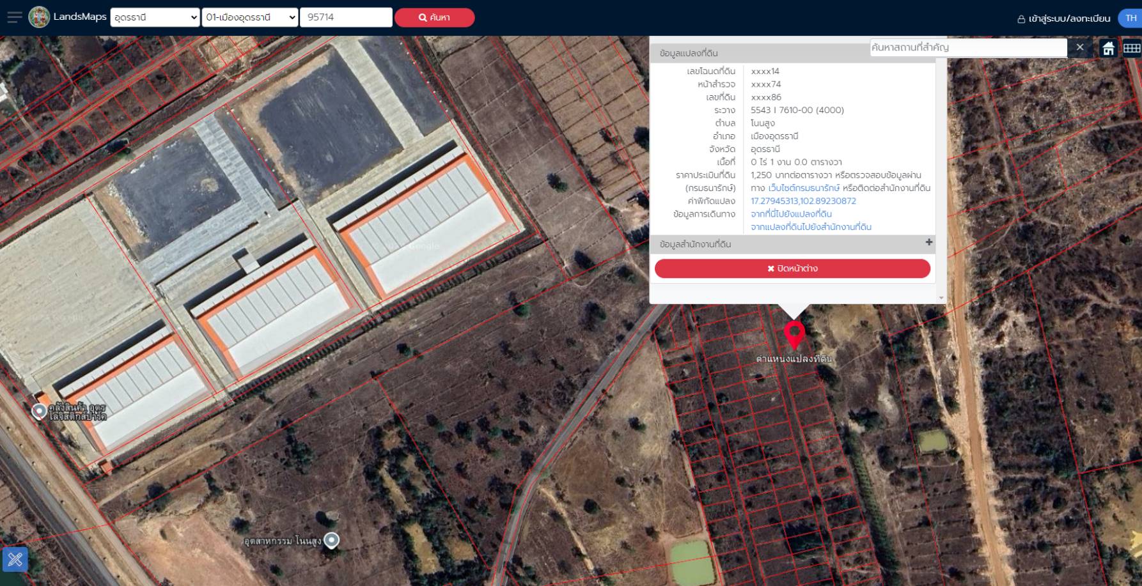Click the ปิดหน้าต่าง close window button
Viewport: 1142px width, 586px height.
792,268
